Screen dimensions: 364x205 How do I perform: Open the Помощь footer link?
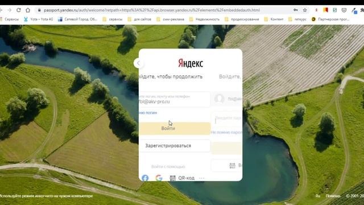pos(333,196)
